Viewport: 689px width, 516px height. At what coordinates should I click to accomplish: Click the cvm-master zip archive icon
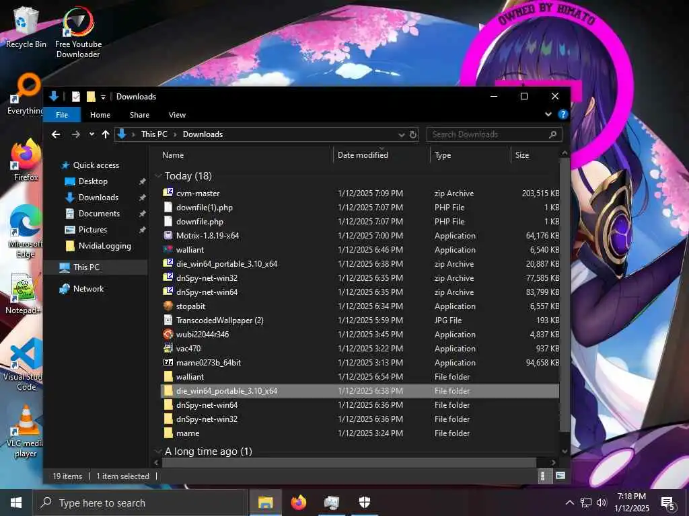pyautogui.click(x=168, y=193)
